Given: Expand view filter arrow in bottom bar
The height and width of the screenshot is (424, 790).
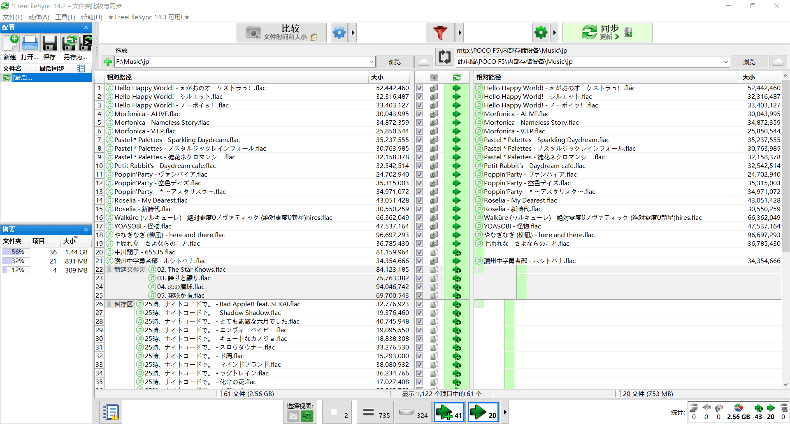Looking at the screenshot, I should (505, 412).
